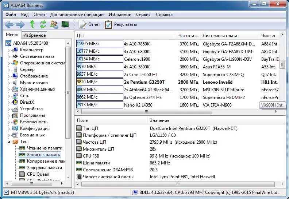Click the DirectX icon in the tree
Image resolution: width=289 pixels, height=199 pixels.
click(15, 102)
